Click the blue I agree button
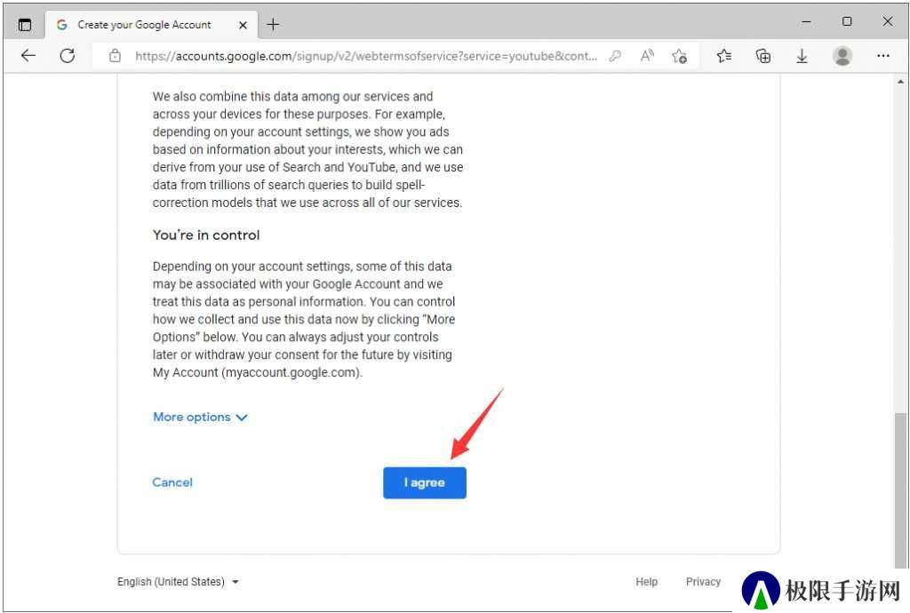 (424, 482)
